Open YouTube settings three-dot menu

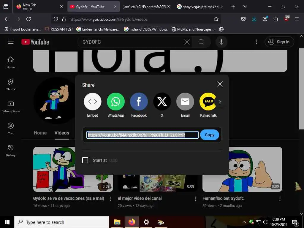(x=256, y=42)
